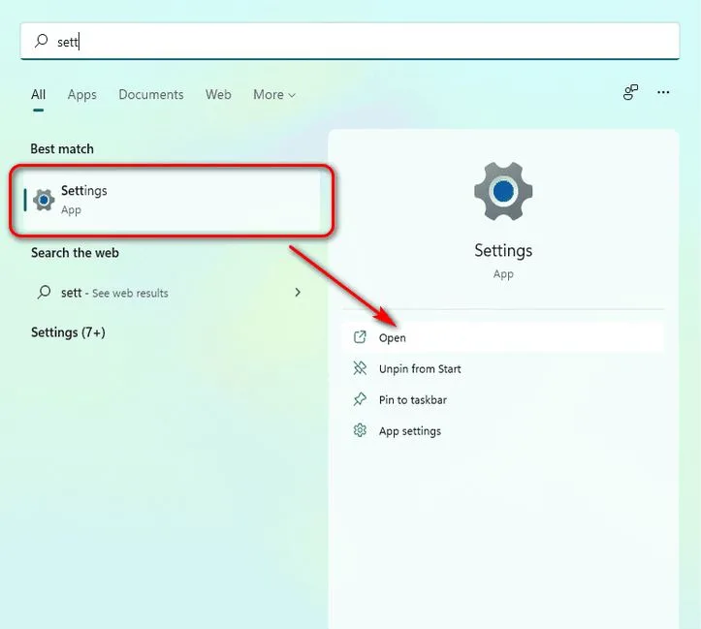This screenshot has width=701, height=629.
Task: Click the magnifier icon beside sett web result
Action: point(44,292)
